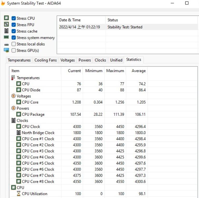Select the Statistics tab
This screenshot has height=198, width=199.
click(134, 60)
